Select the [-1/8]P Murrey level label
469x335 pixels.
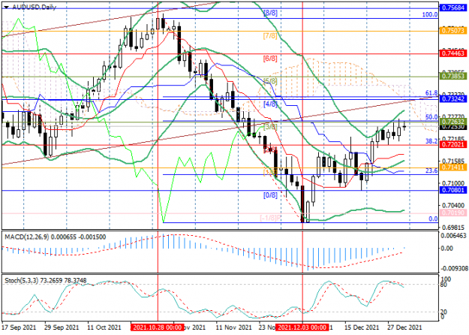tap(270, 218)
